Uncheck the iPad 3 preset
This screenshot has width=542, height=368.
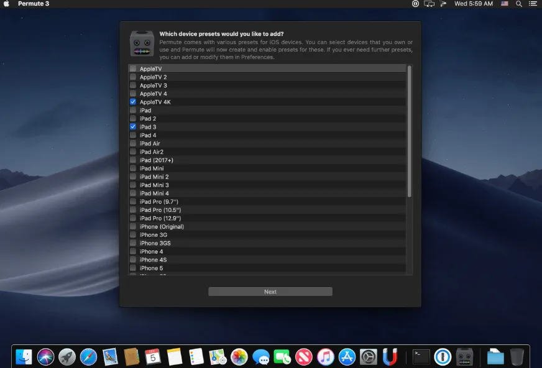pos(133,126)
